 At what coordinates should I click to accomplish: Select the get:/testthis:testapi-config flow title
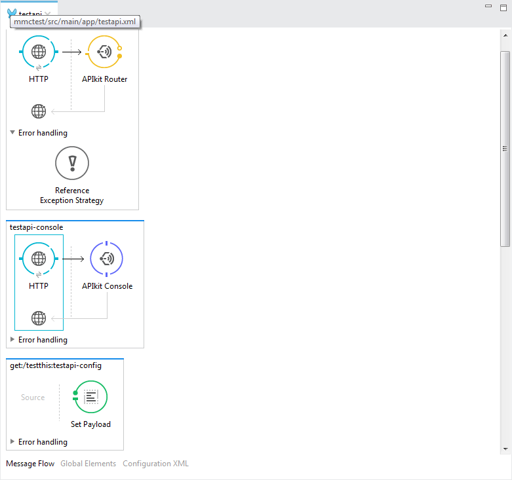(x=56, y=365)
